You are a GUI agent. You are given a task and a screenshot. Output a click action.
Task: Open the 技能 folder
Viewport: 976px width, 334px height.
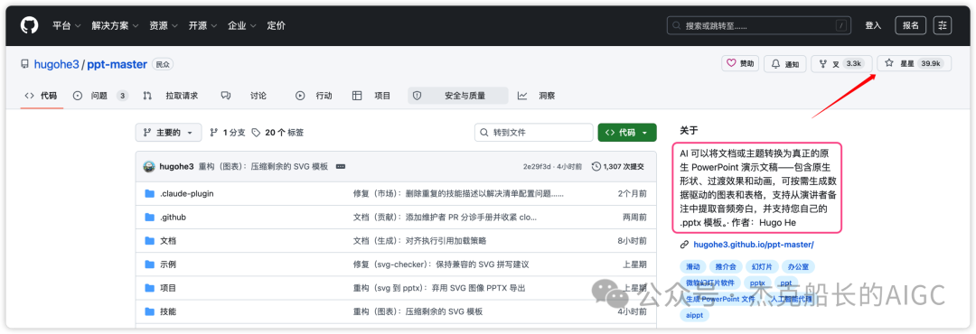point(168,311)
